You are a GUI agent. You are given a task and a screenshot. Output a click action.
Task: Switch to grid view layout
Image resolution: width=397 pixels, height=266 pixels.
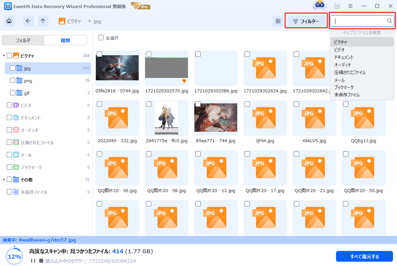[278, 21]
